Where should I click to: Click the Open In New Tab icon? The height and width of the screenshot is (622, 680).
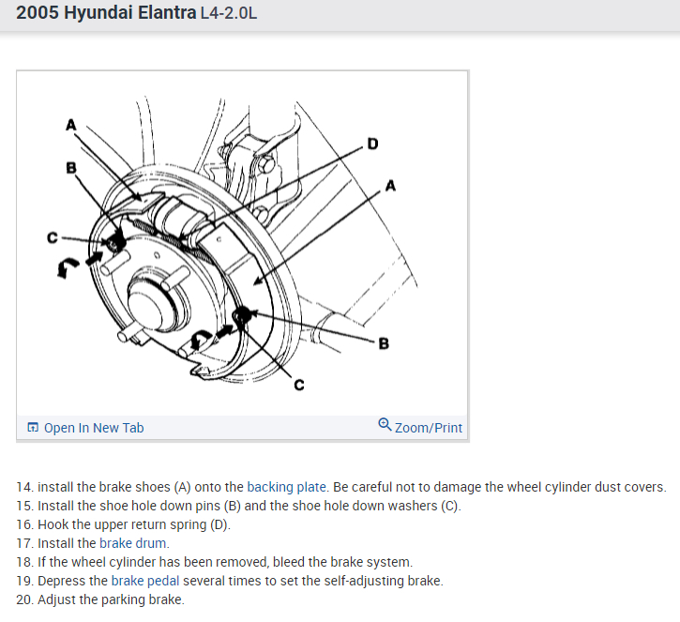pyautogui.click(x=33, y=427)
